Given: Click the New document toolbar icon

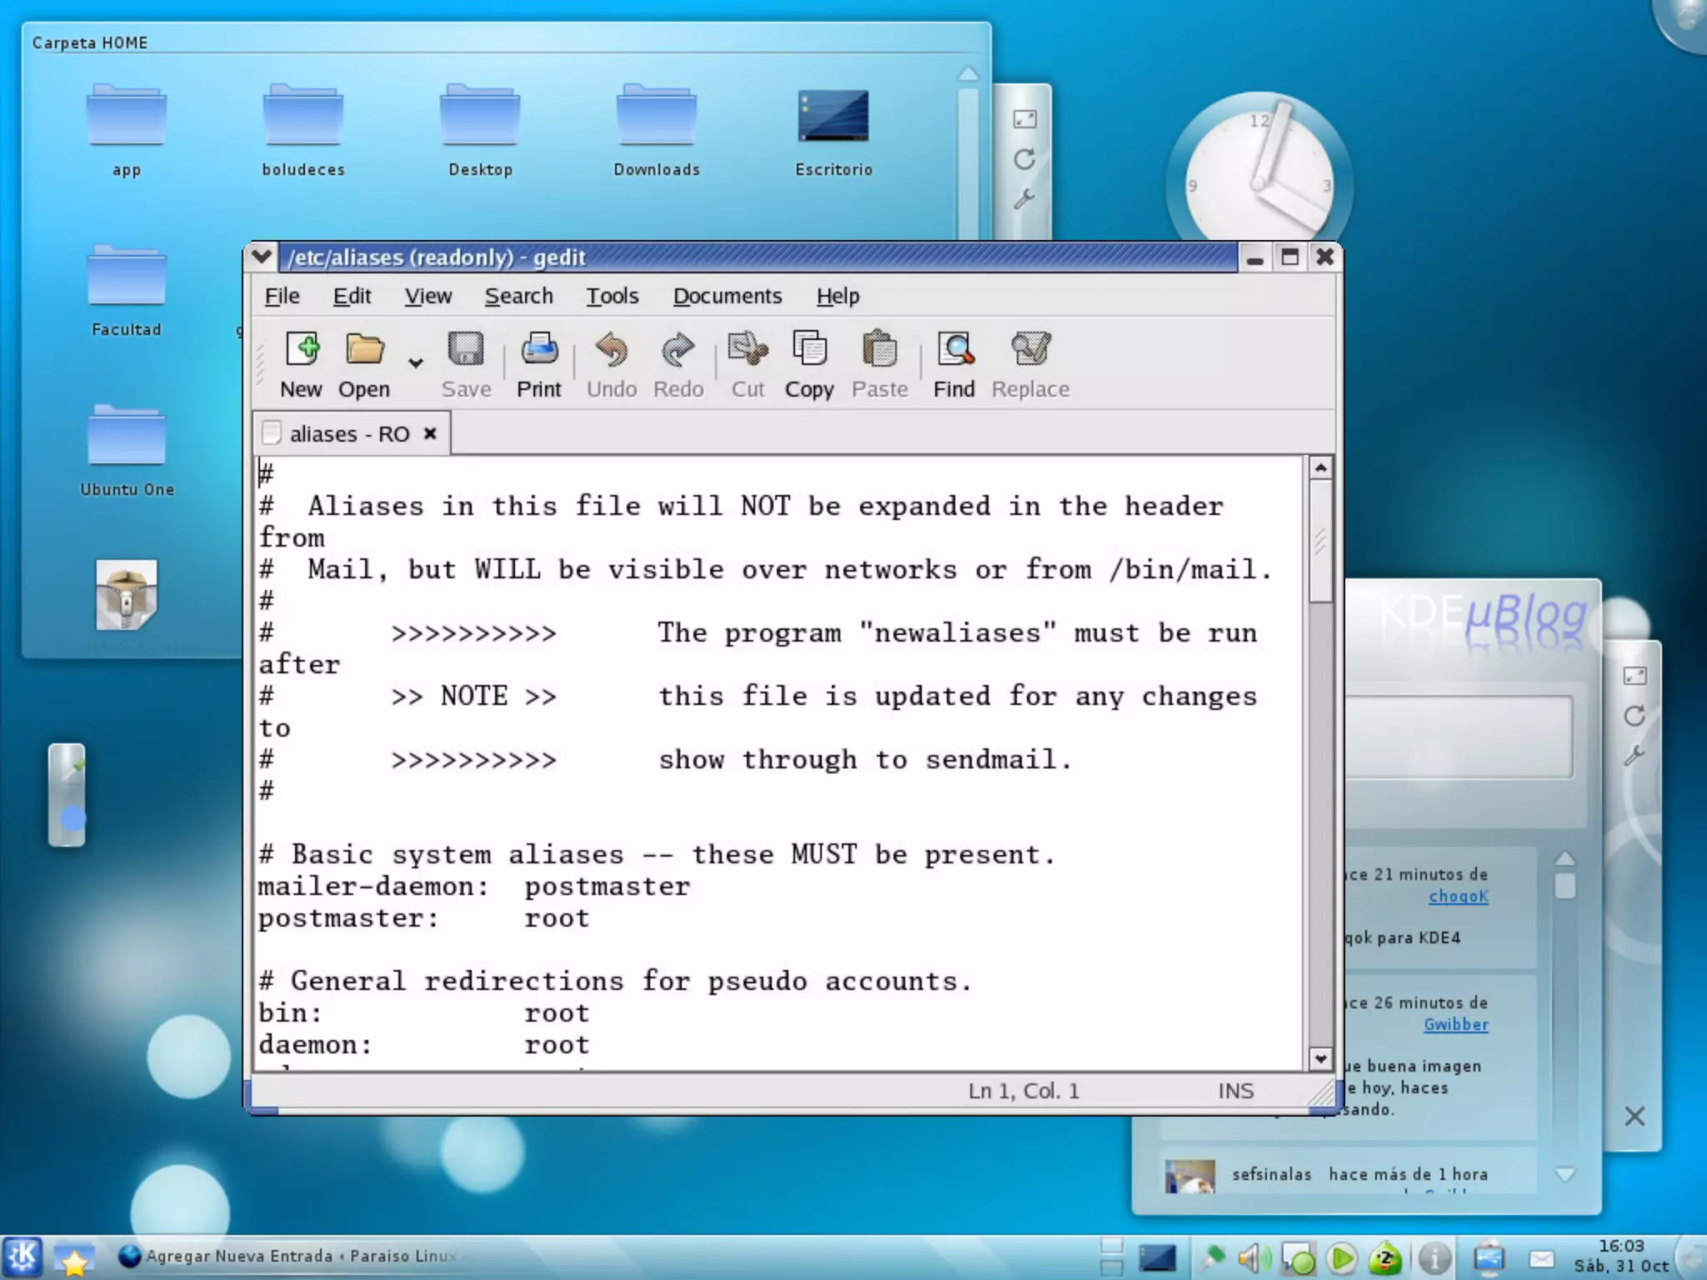Looking at the screenshot, I should pyautogui.click(x=301, y=350).
